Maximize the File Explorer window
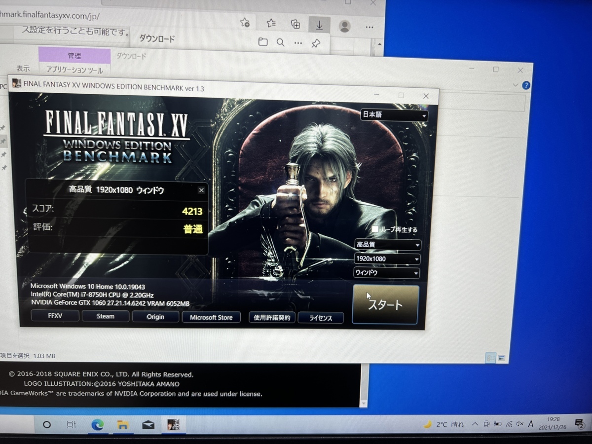The image size is (592, 444). pyautogui.click(x=496, y=70)
